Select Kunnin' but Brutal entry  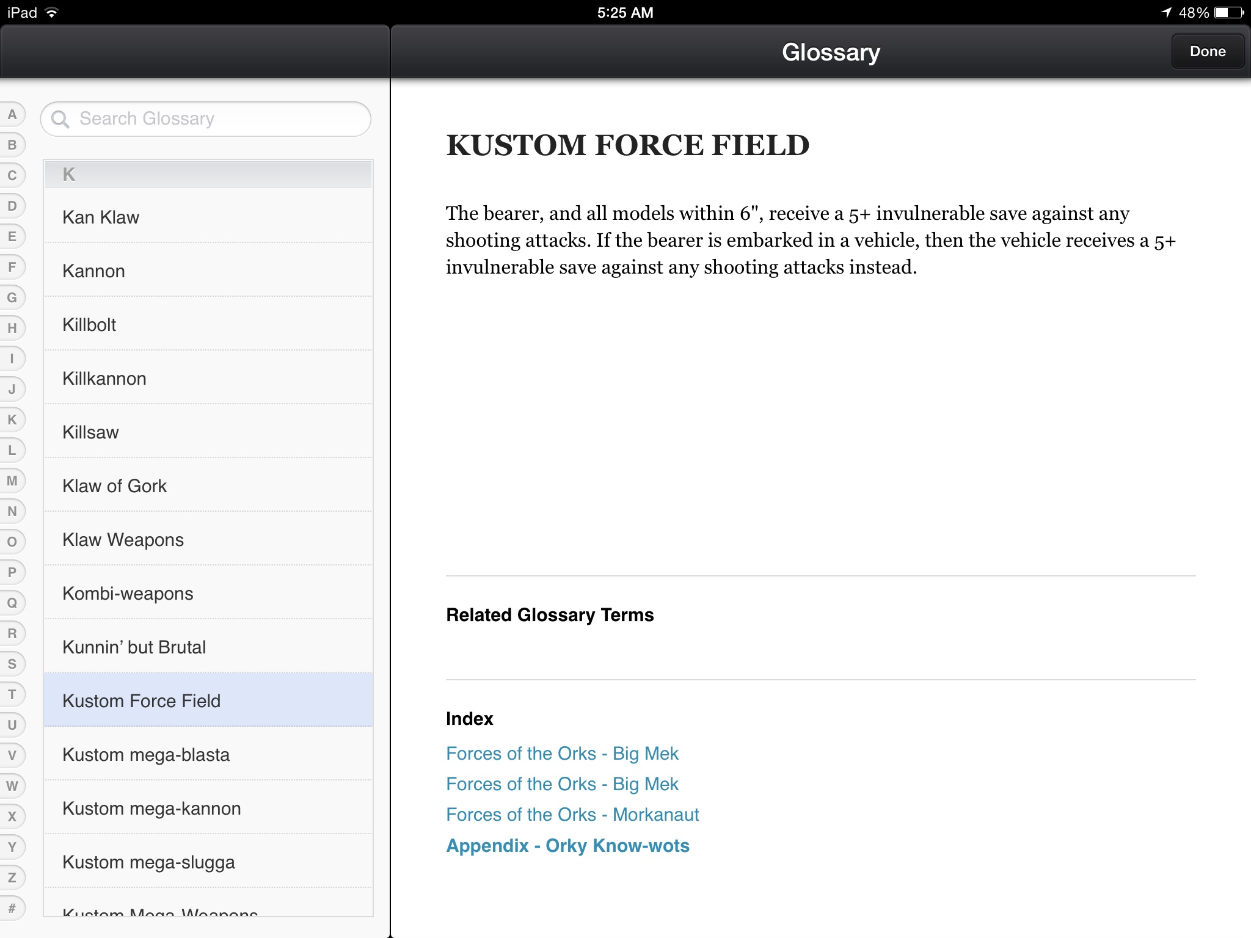click(x=208, y=647)
